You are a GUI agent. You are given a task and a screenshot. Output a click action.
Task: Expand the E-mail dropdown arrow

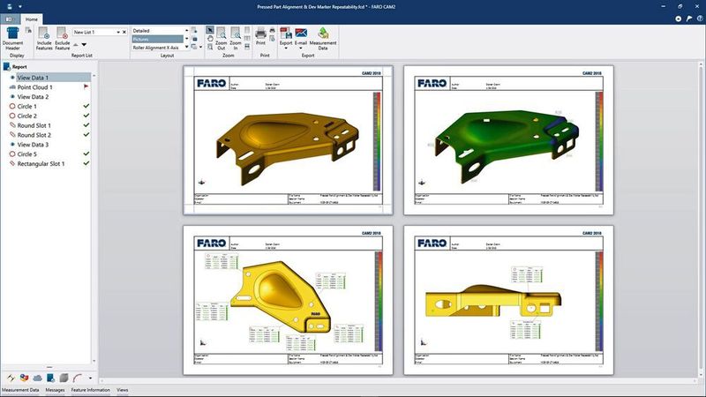click(x=301, y=49)
